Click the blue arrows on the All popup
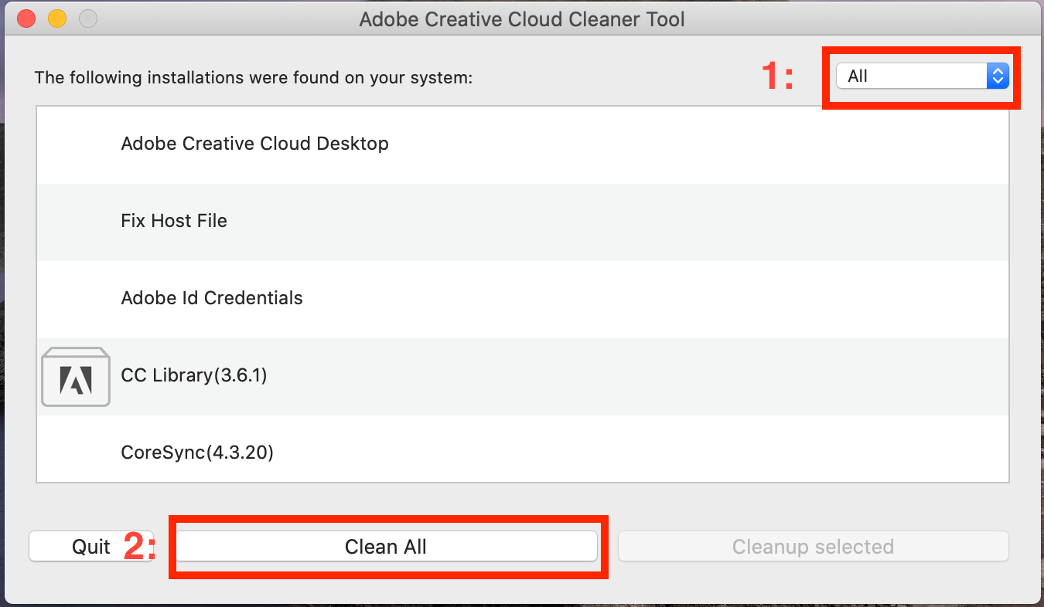Image resolution: width=1044 pixels, height=607 pixels. (x=998, y=76)
